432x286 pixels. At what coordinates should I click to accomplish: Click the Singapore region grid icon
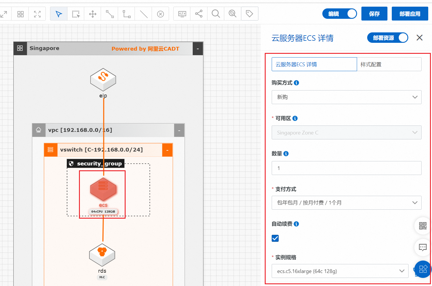pyautogui.click(x=20, y=48)
